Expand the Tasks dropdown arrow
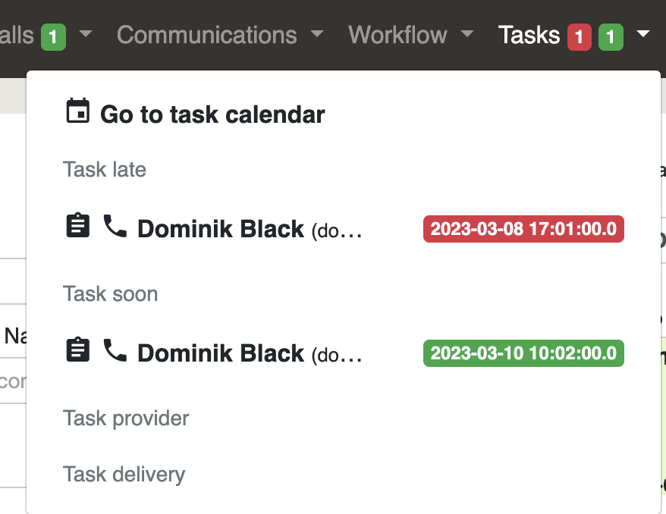Image resolution: width=666 pixels, height=514 pixels. point(643,33)
